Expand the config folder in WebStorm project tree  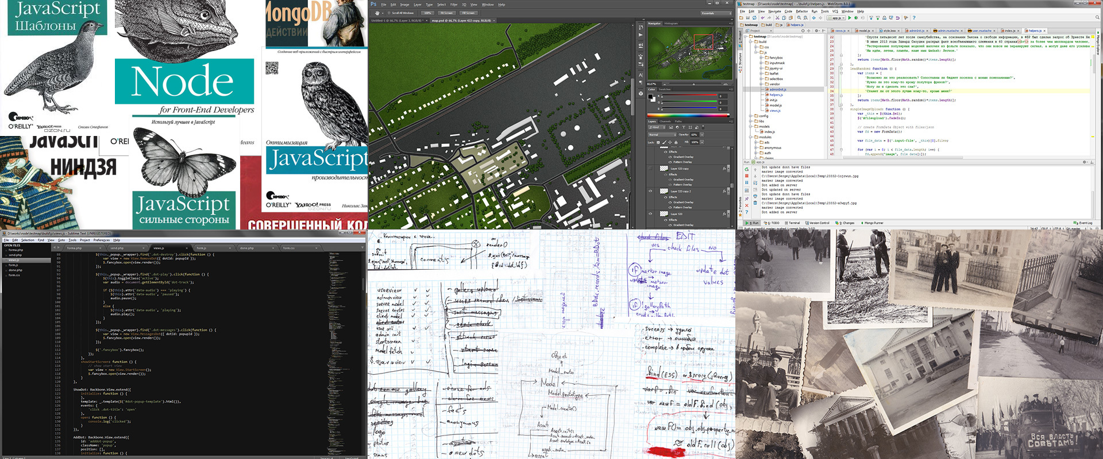pos(750,116)
